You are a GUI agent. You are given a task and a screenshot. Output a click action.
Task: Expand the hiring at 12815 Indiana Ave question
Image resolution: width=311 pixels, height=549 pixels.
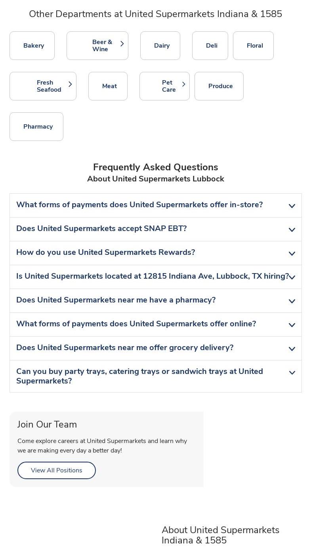point(155,277)
